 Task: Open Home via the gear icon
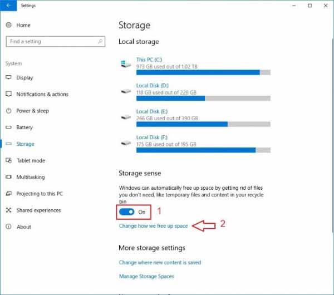tap(8, 25)
